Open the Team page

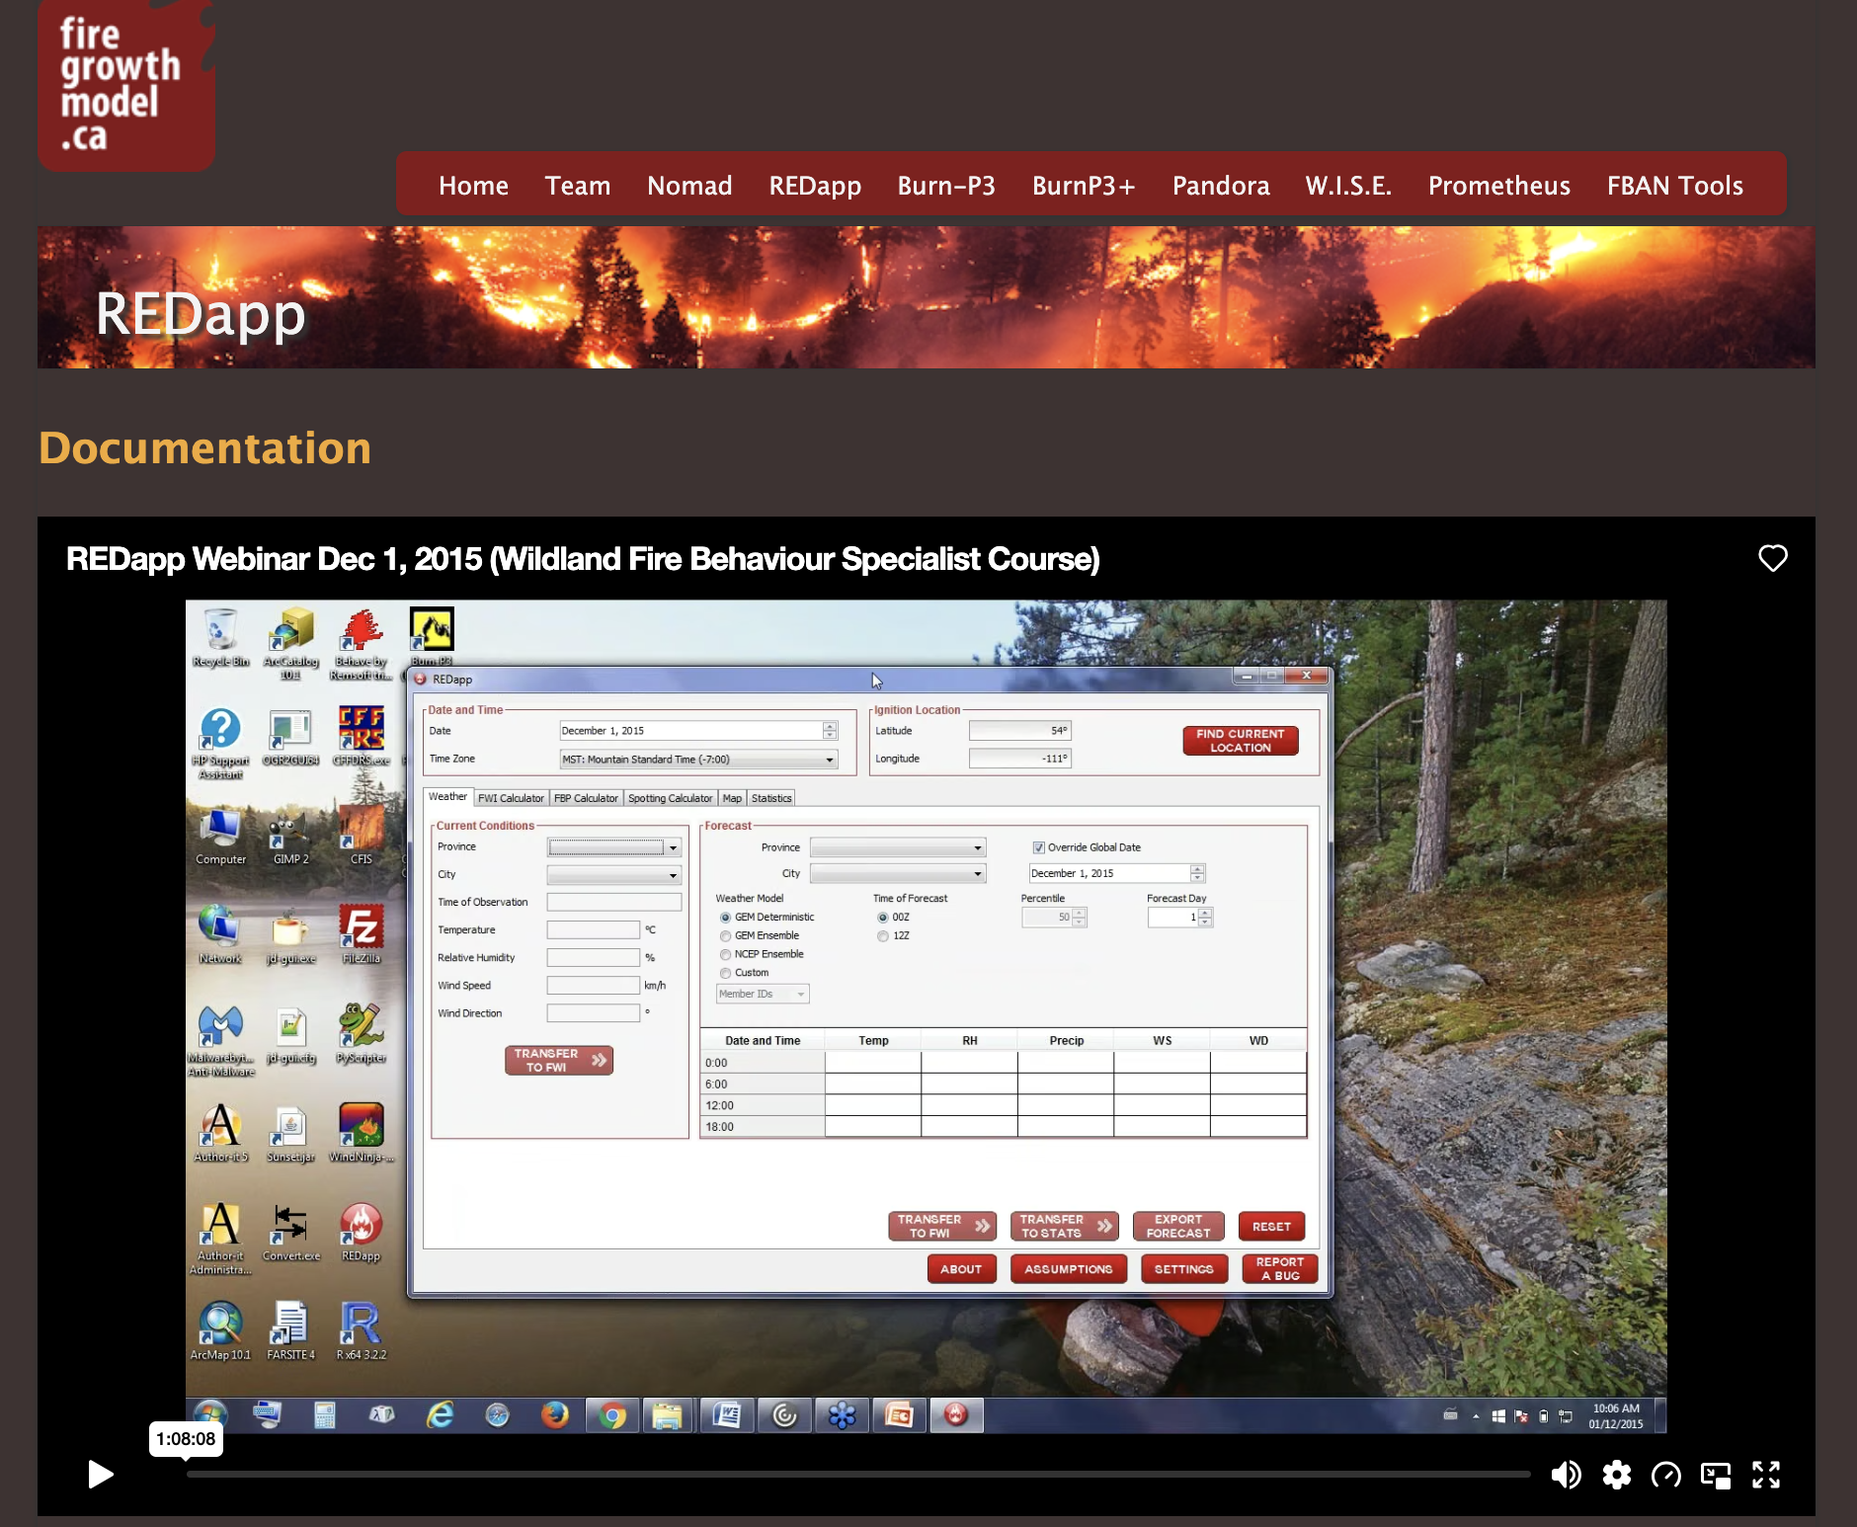578,186
